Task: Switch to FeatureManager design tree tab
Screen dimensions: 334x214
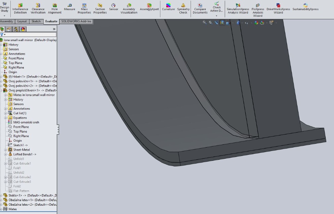Action: click(x=2, y=29)
